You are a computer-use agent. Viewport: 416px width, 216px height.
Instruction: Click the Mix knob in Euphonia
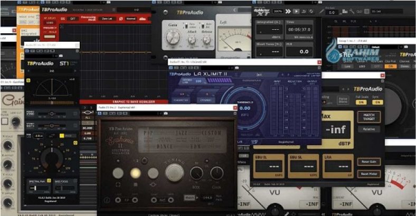point(196,174)
